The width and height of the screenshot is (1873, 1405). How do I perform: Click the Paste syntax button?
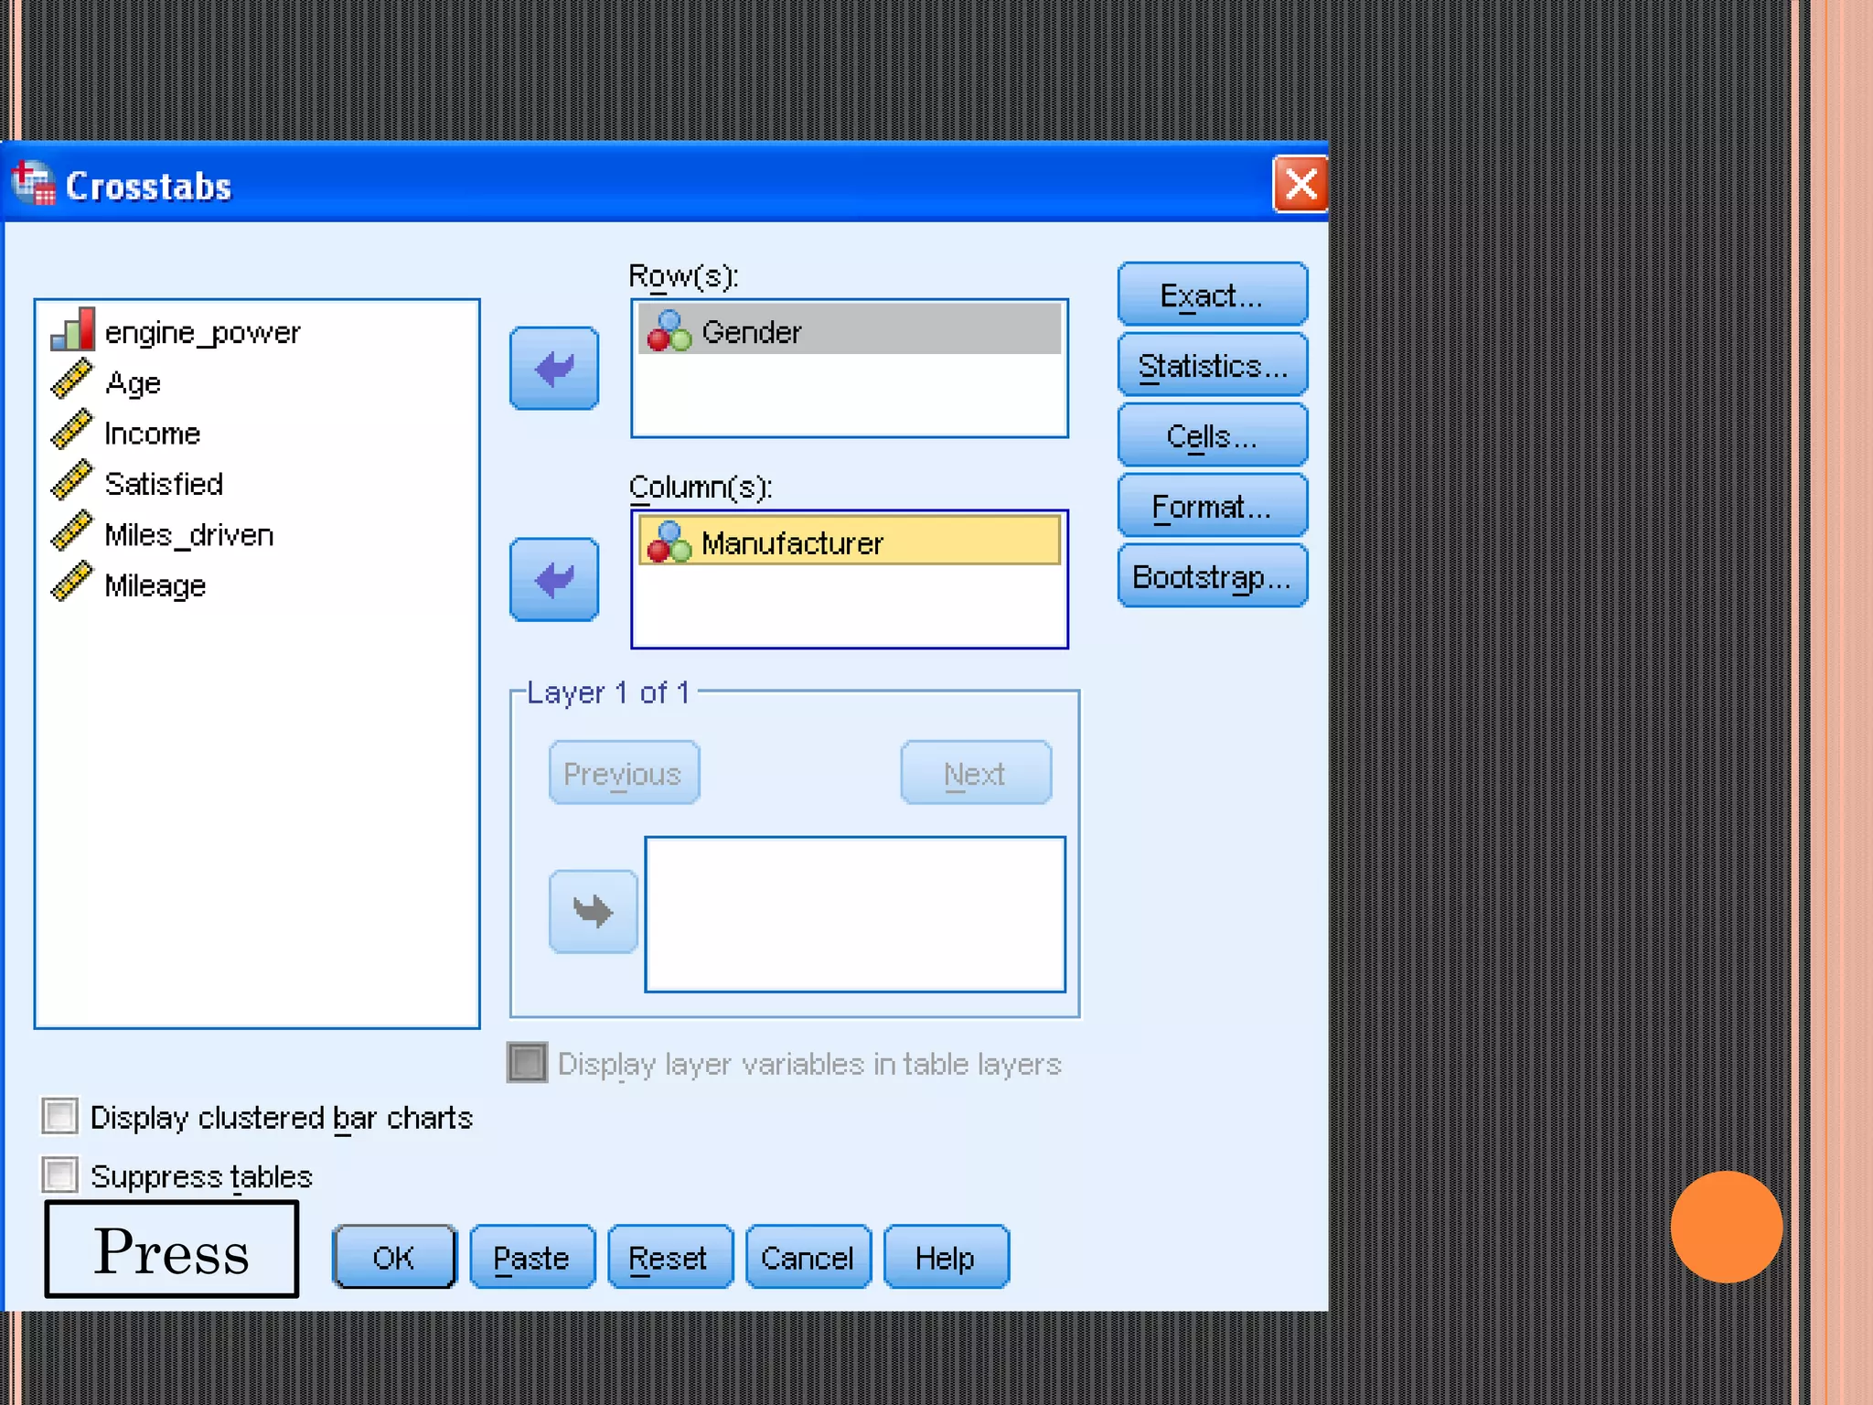coord(531,1258)
